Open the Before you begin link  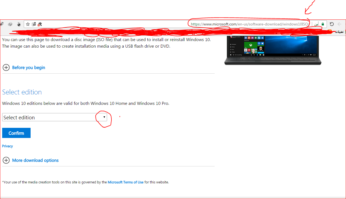point(29,67)
